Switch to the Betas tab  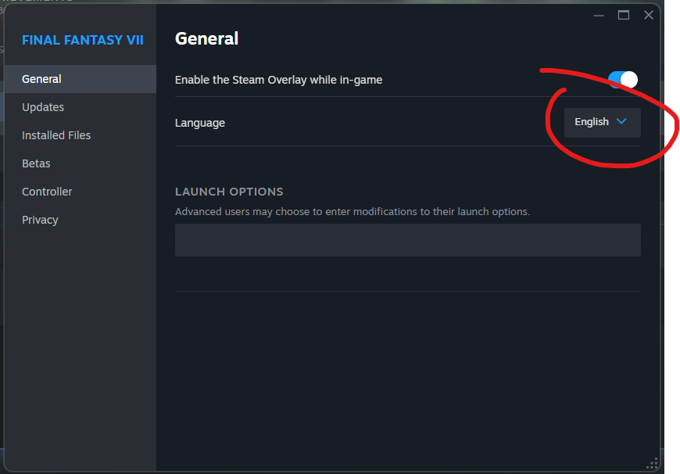81,163
